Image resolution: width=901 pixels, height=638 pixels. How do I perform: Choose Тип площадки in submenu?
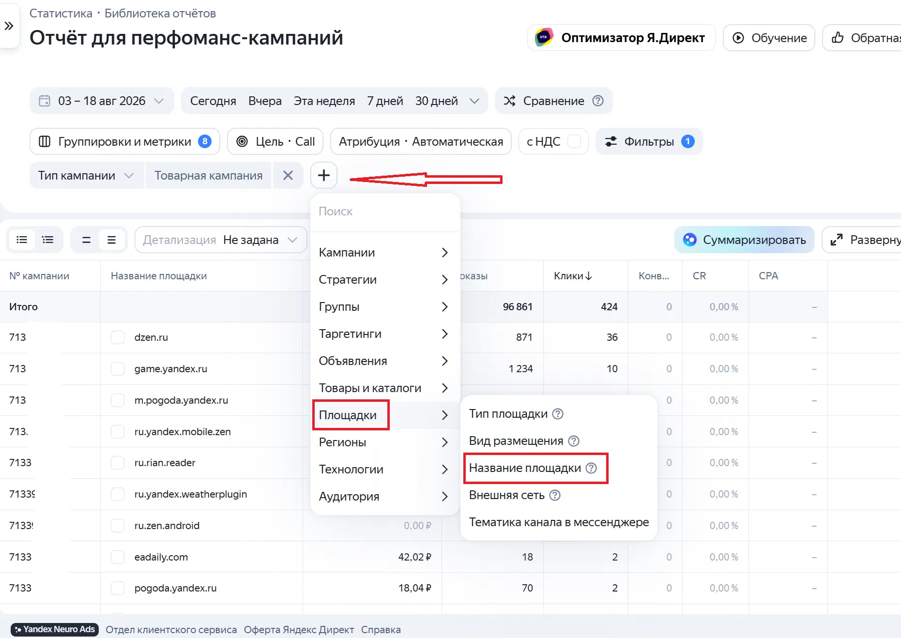click(x=508, y=414)
